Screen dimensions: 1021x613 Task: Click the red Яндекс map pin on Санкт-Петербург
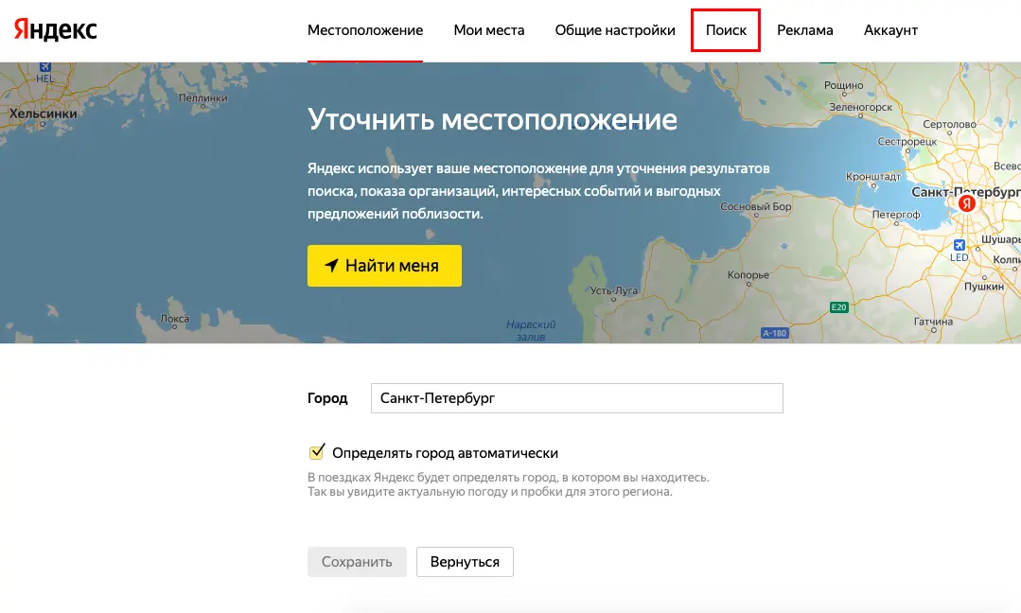coord(967,203)
